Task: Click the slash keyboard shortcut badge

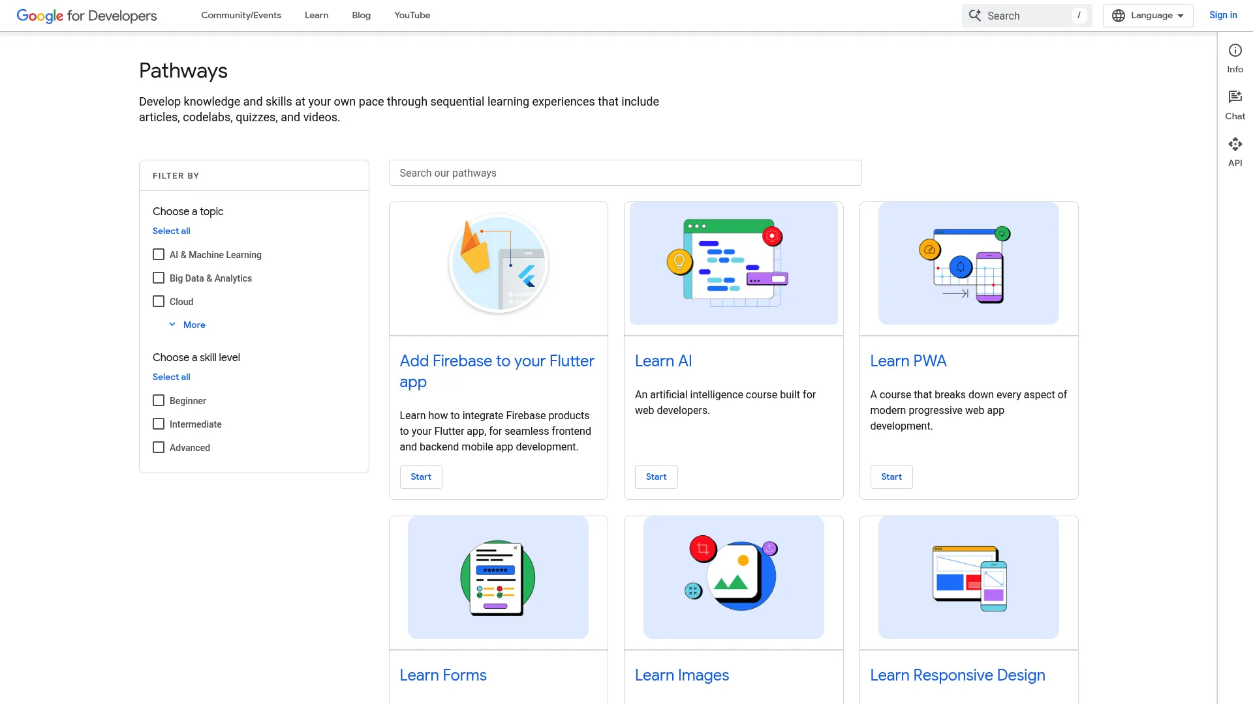Action: coord(1079,16)
